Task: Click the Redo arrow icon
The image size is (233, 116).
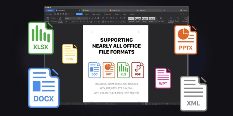Action: 71,14
